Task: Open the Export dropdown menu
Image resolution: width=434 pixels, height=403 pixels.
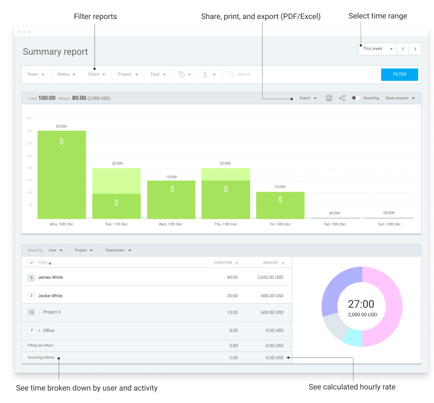Action: [308, 98]
